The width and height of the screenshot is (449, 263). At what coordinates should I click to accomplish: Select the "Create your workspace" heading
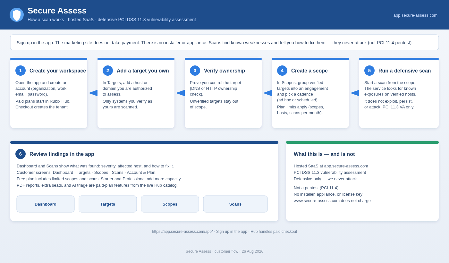point(58,71)
